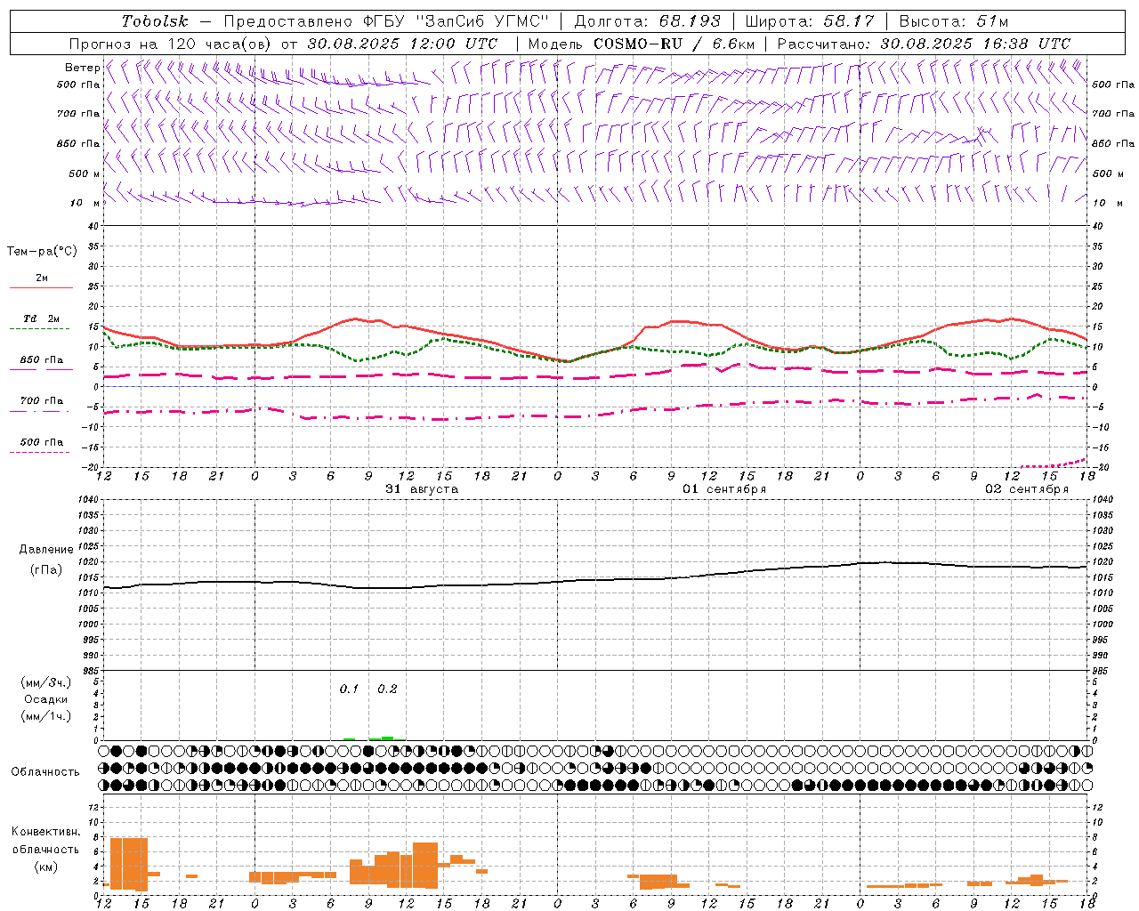Click the 'Ветер' wind panel label
Viewport: 1139px width, 911px height.
click(83, 68)
